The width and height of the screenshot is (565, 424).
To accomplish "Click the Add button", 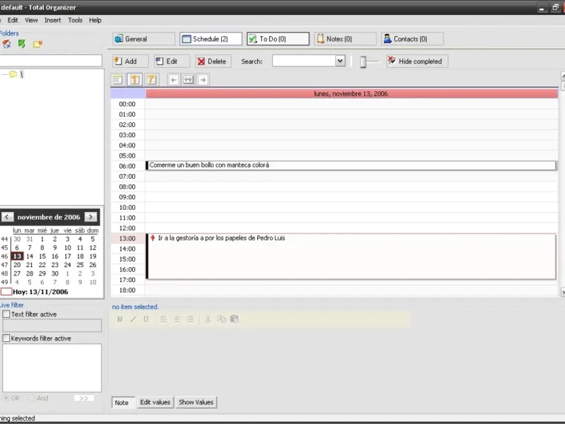I will tap(130, 61).
